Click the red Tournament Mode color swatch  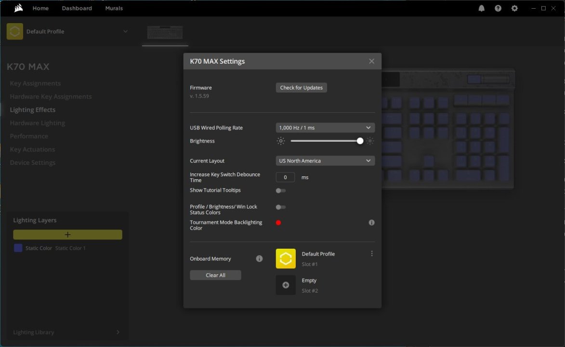click(x=278, y=223)
